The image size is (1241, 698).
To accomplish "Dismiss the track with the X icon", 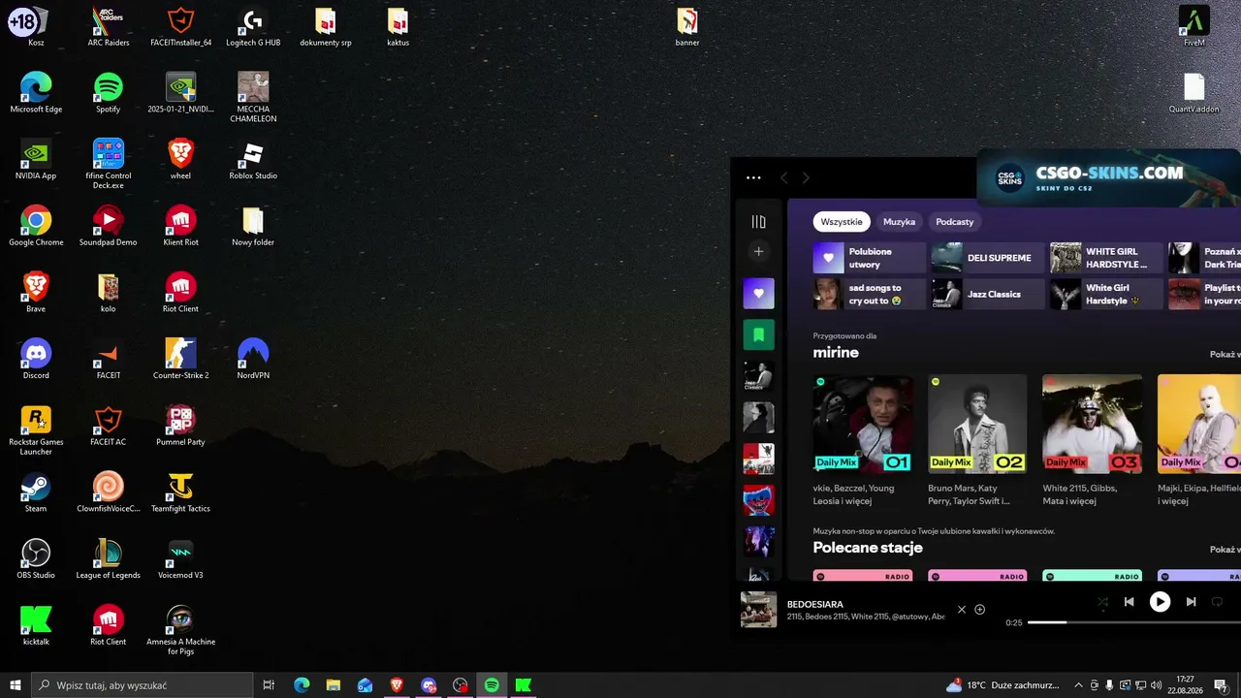I will point(962,610).
